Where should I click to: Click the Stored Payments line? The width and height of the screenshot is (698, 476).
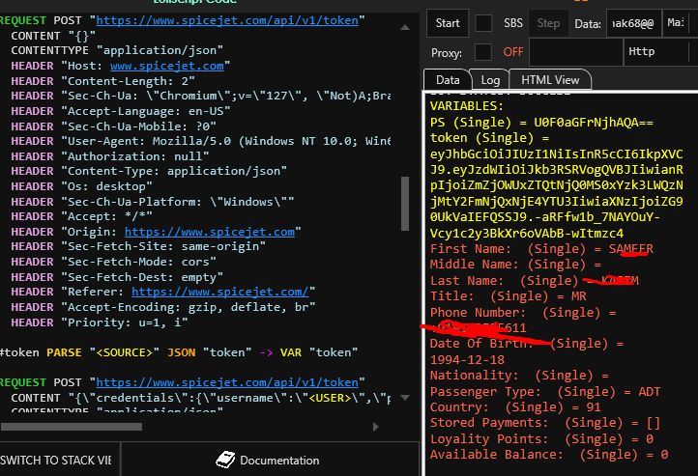(x=545, y=423)
